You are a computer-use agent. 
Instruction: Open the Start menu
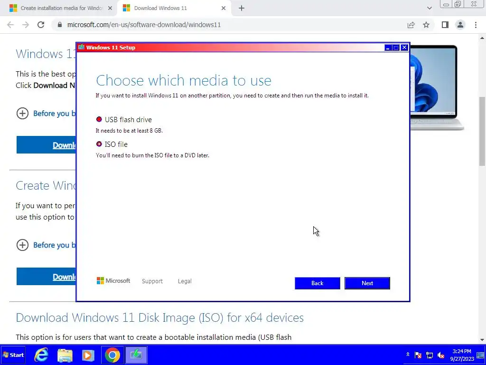point(13,355)
